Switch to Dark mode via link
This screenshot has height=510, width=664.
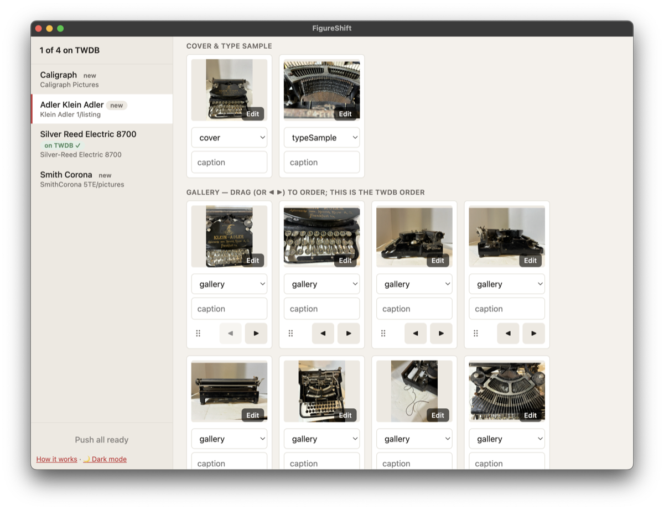point(105,459)
